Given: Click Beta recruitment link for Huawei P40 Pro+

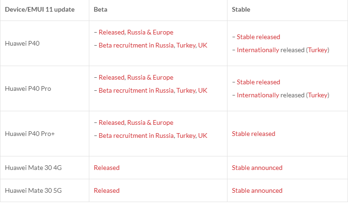Looking at the screenshot, I should tap(153, 135).
